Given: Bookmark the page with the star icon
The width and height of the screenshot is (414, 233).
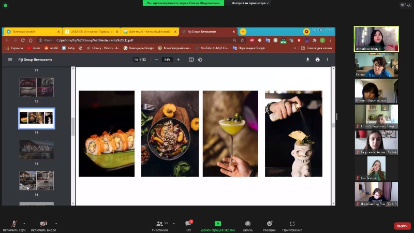Looking at the screenshot, I should (242, 40).
